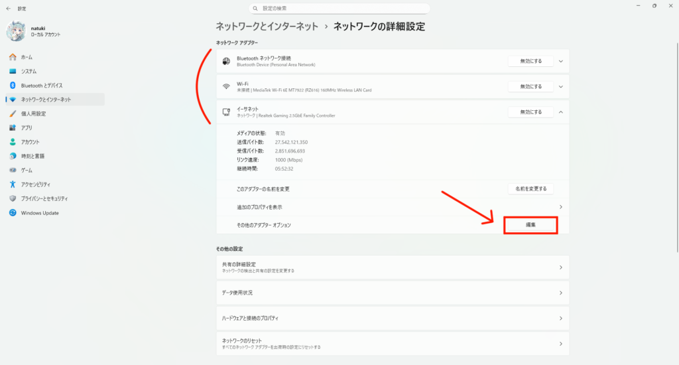Collapse the イーサネット adapter details
The image size is (679, 365).
[x=561, y=112]
